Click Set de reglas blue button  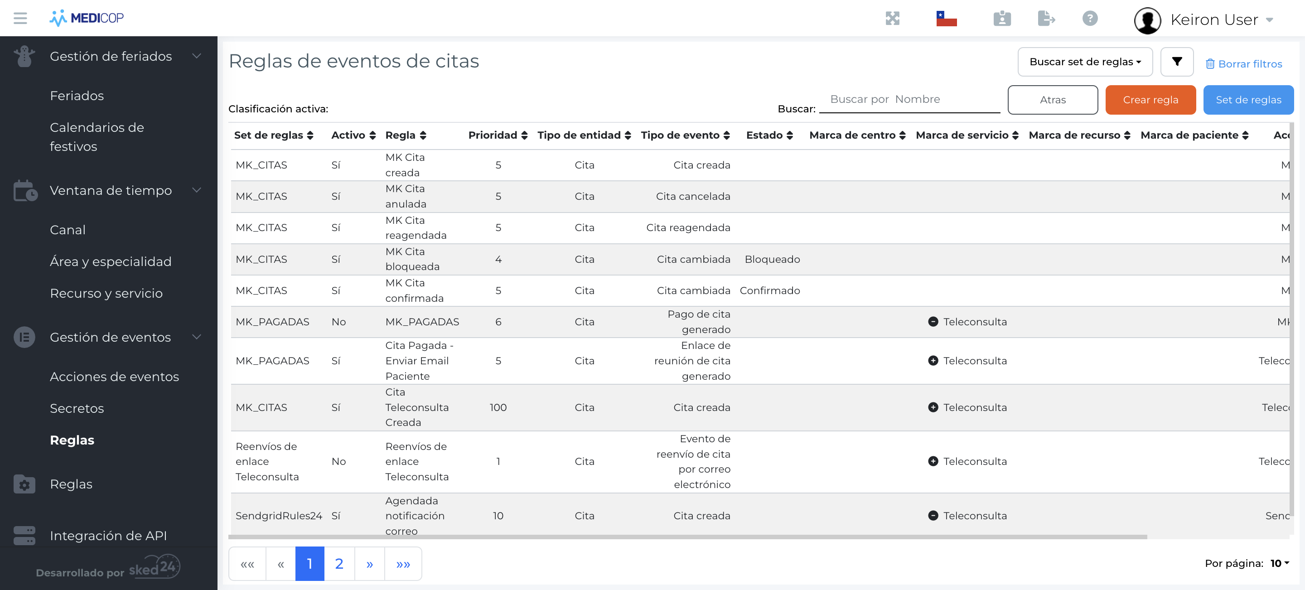[x=1248, y=100]
